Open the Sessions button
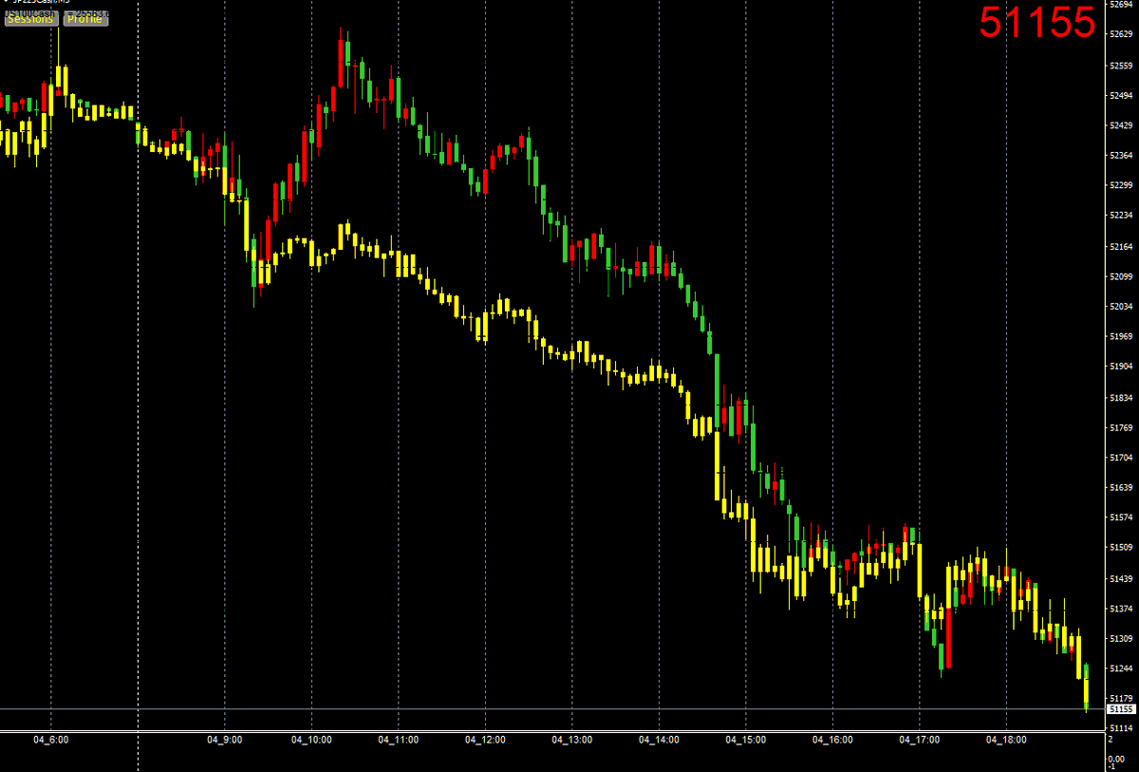Image resolution: width=1139 pixels, height=772 pixels. [x=30, y=19]
